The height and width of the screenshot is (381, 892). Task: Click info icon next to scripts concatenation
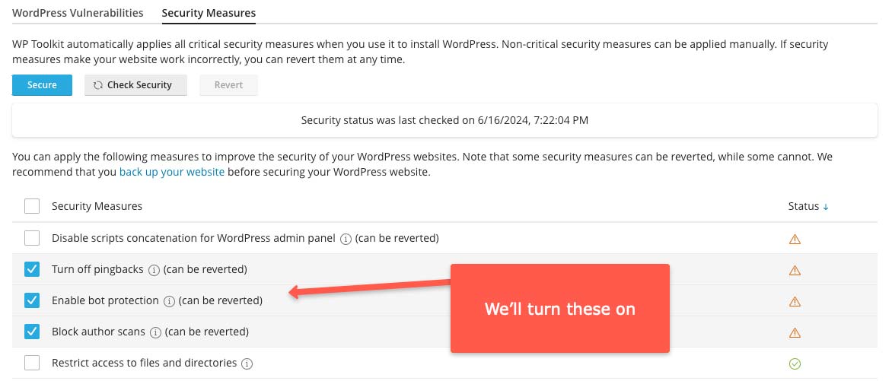point(346,239)
